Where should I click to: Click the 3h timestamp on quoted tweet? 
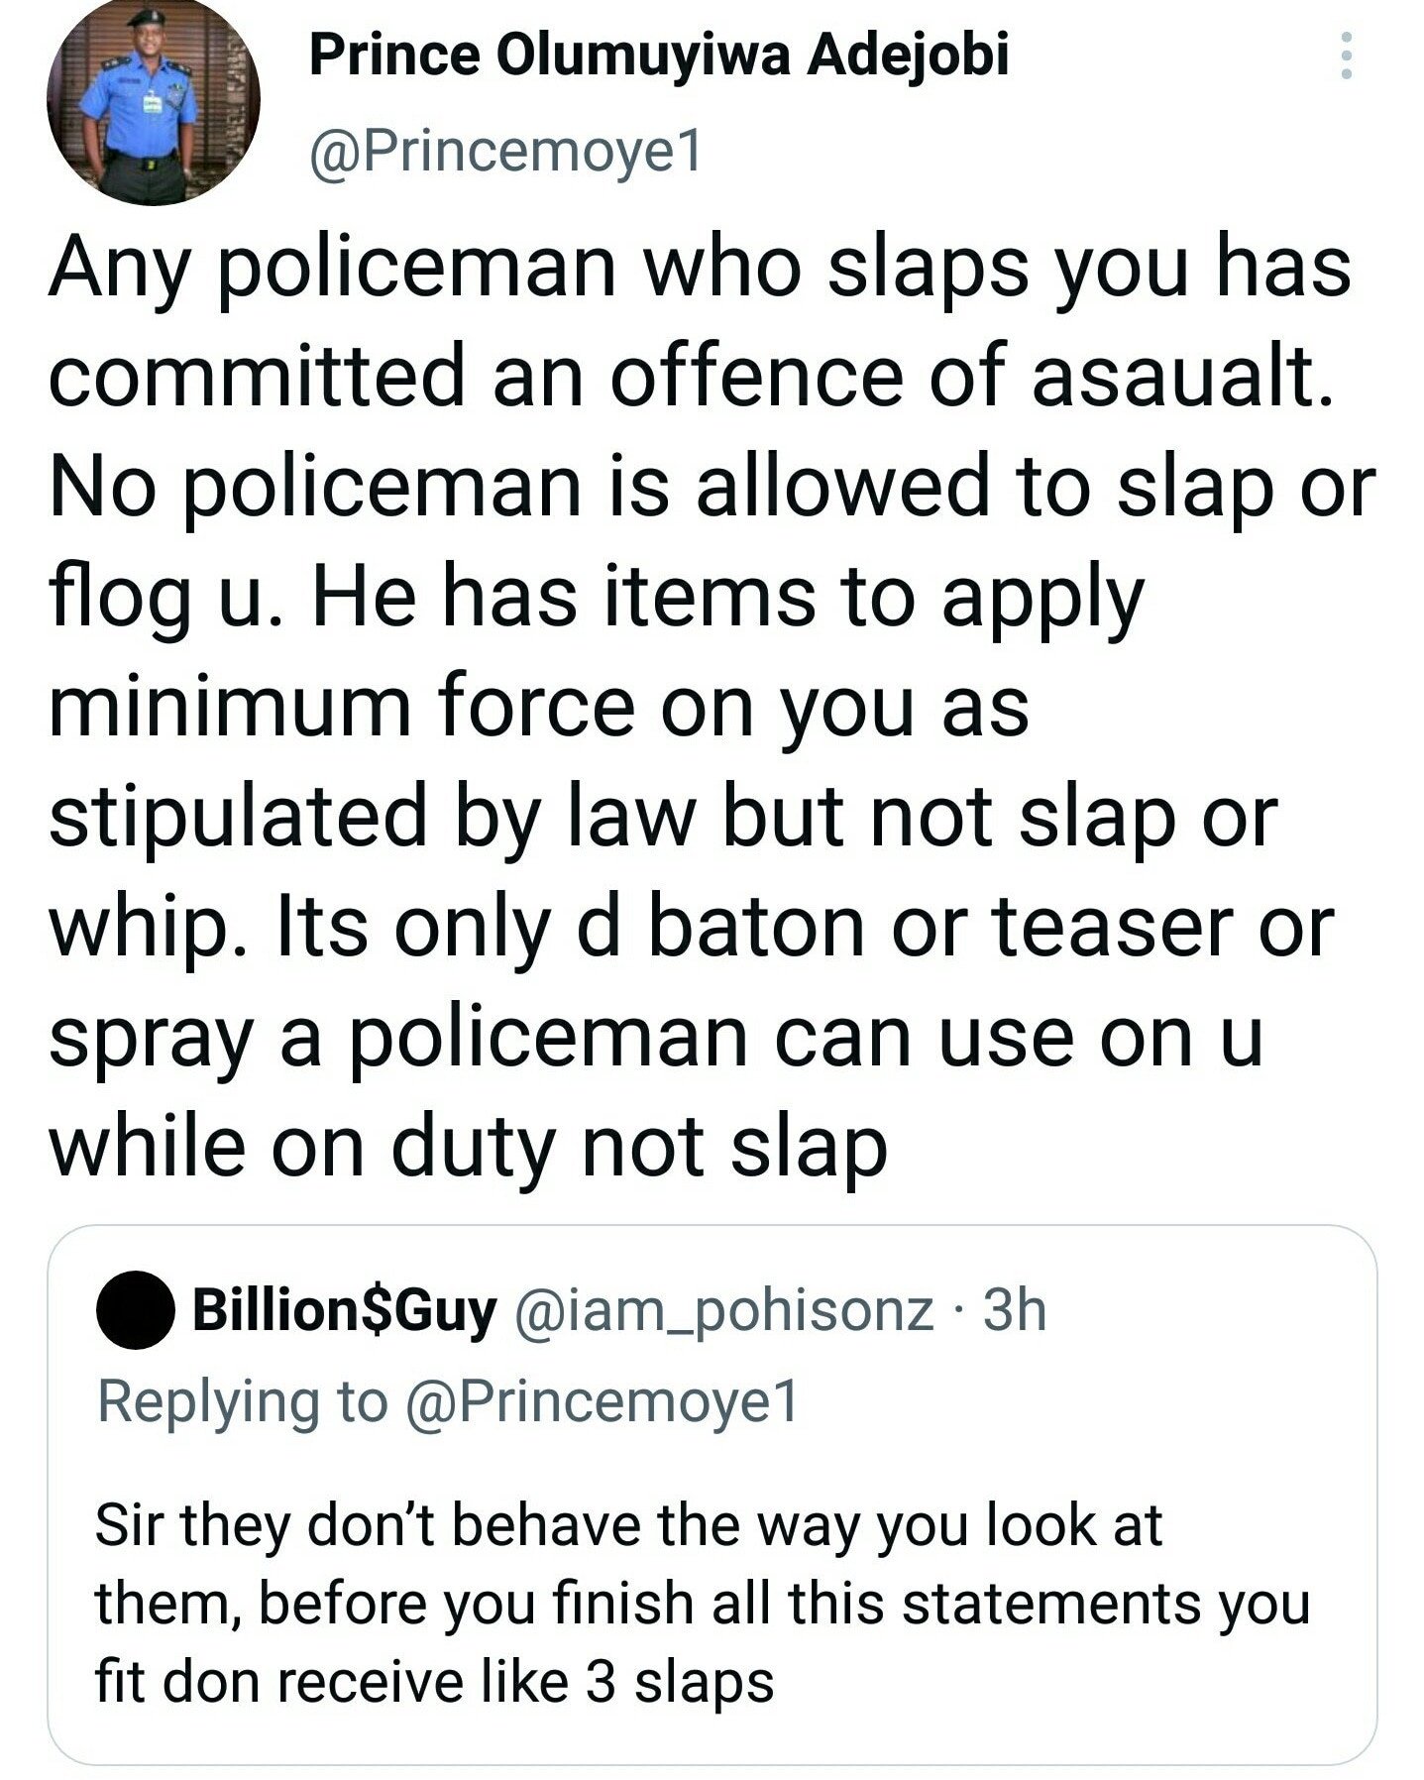[x=1015, y=1310]
